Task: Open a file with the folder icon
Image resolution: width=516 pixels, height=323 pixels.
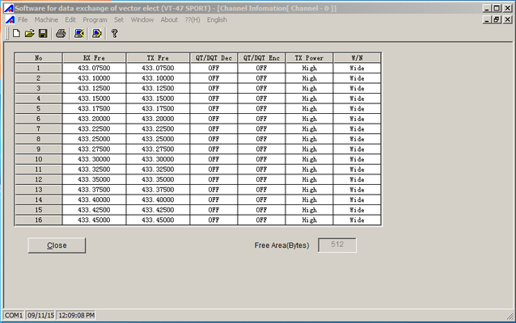Action: tap(30, 33)
